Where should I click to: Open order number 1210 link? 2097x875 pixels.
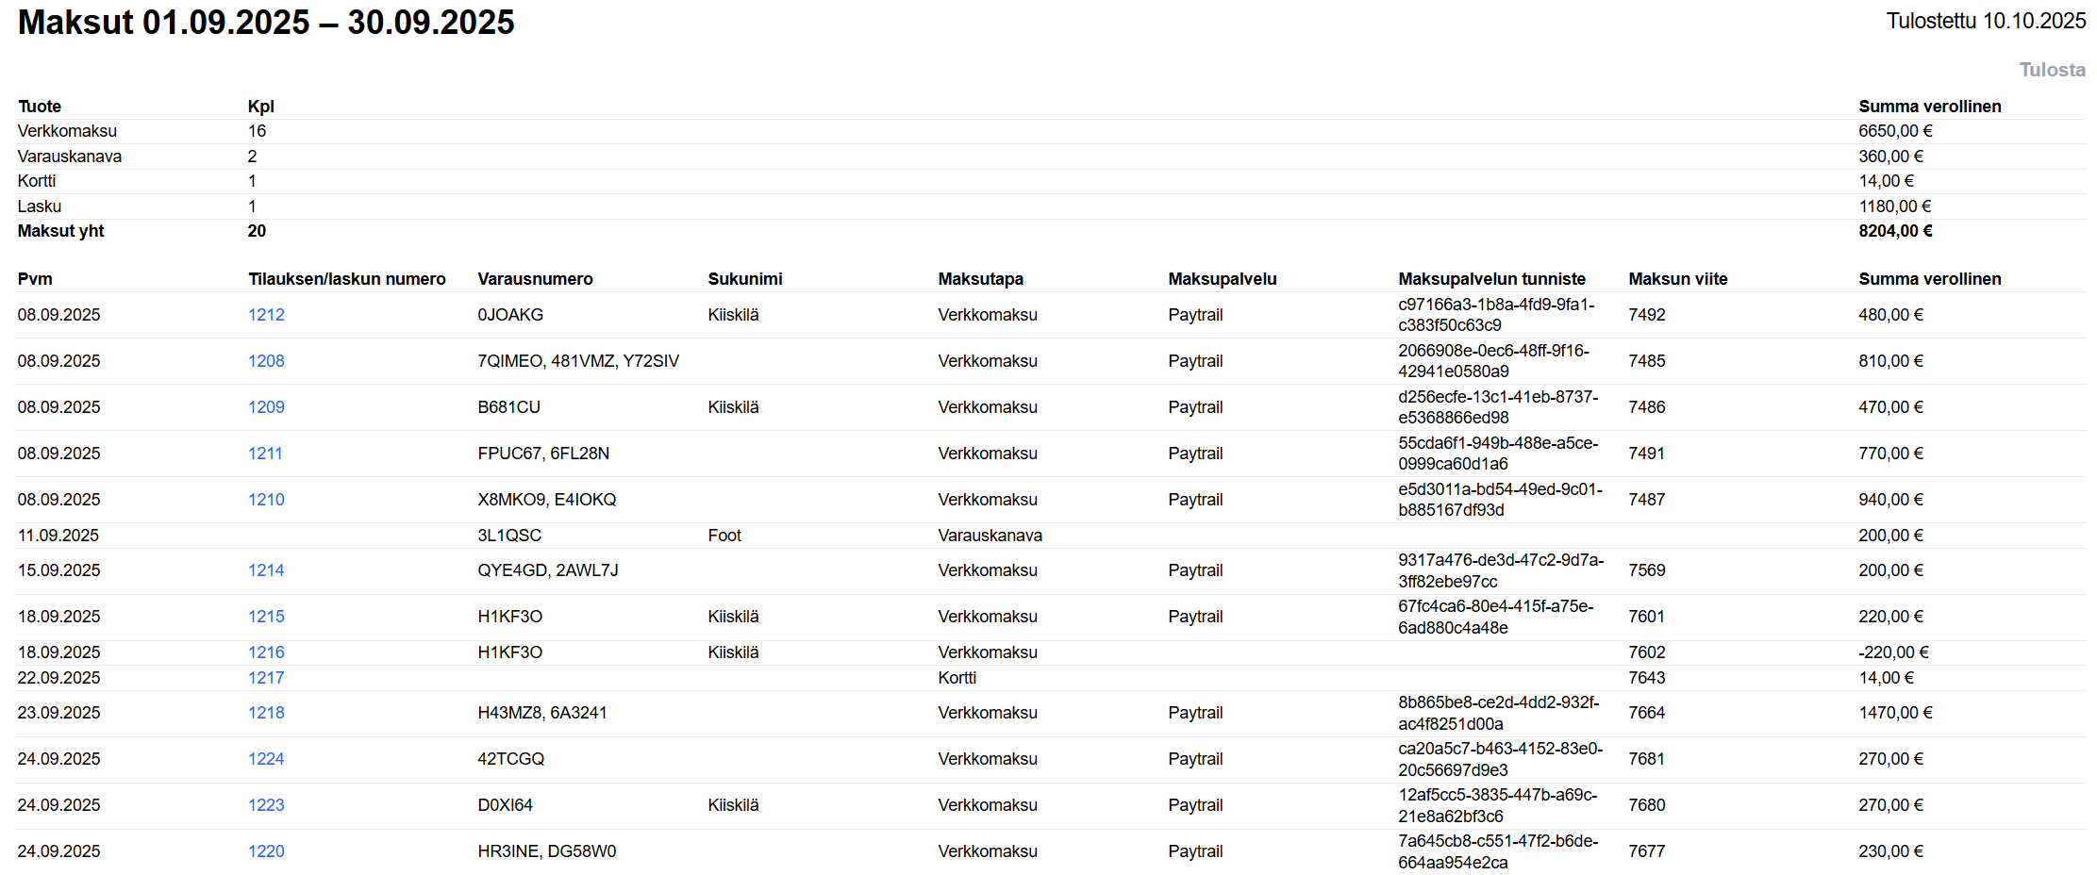pos(266,500)
